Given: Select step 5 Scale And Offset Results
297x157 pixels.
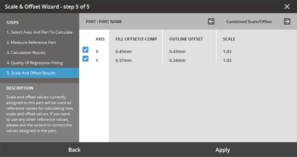Looking at the screenshot, I should coord(31,73).
